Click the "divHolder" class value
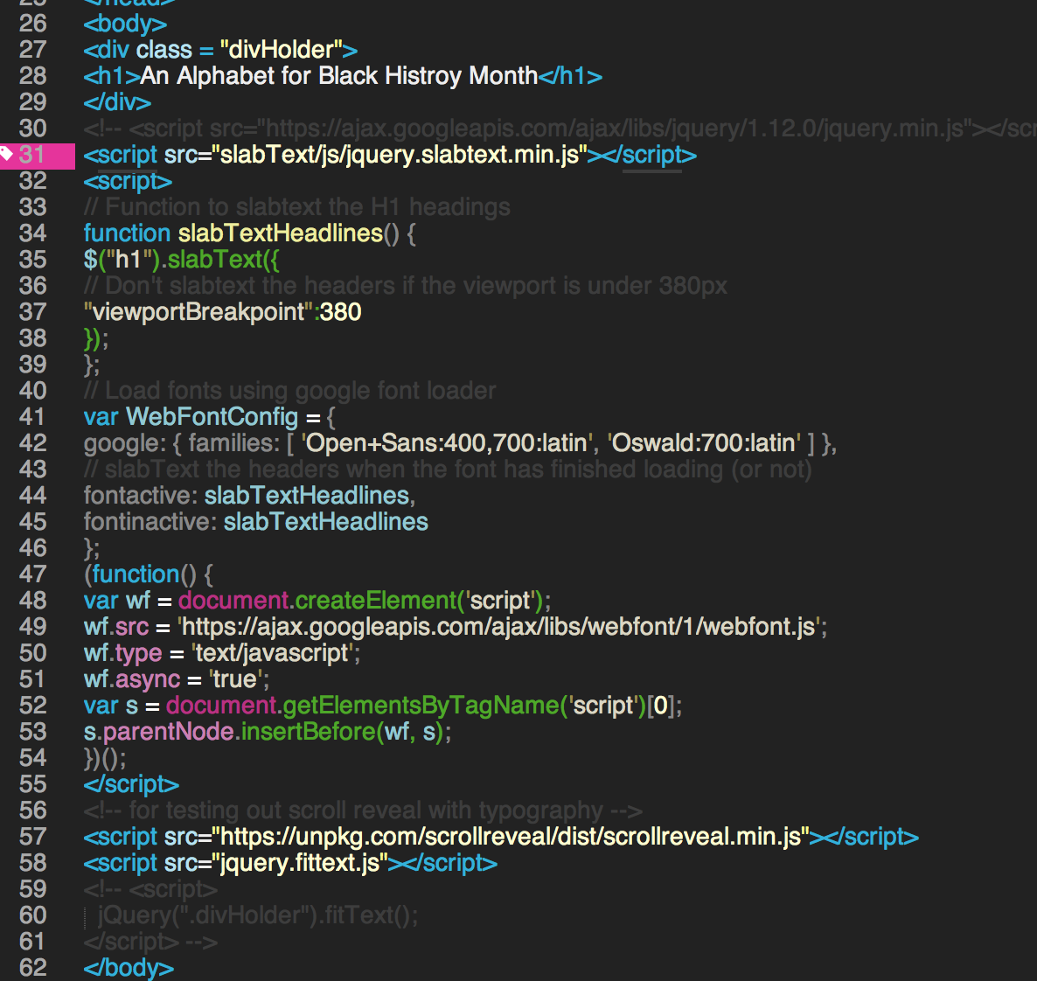This screenshot has height=981, width=1037. coord(281,50)
